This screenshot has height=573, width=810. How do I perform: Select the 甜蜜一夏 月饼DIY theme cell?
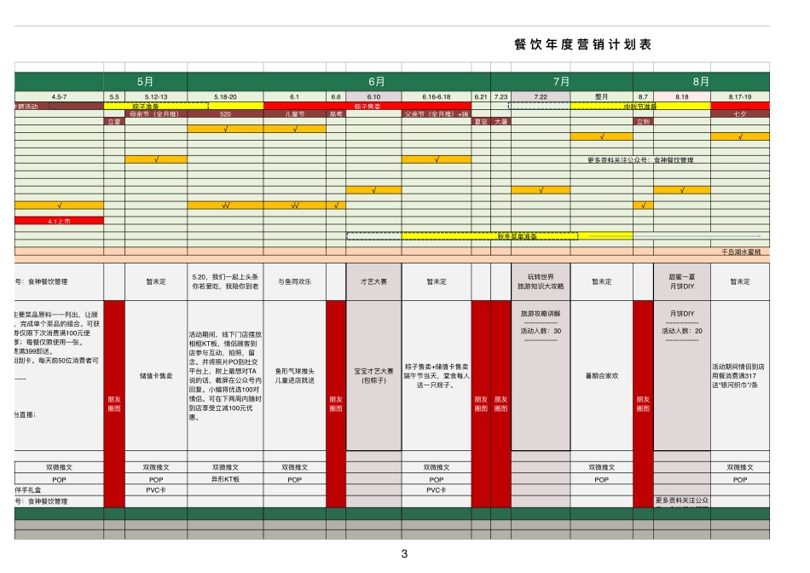[x=682, y=281]
